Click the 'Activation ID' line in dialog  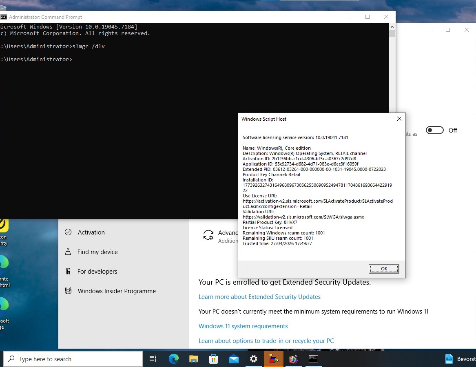pyautogui.click(x=299, y=159)
